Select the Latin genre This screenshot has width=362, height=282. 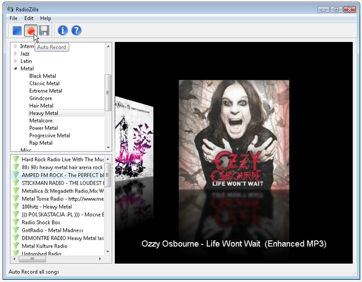(x=26, y=61)
